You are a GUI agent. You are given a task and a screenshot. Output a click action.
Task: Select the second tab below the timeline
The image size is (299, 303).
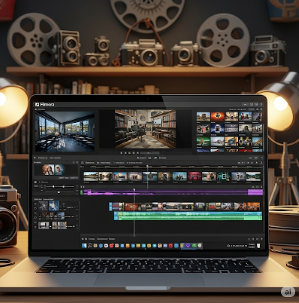tap(102, 239)
